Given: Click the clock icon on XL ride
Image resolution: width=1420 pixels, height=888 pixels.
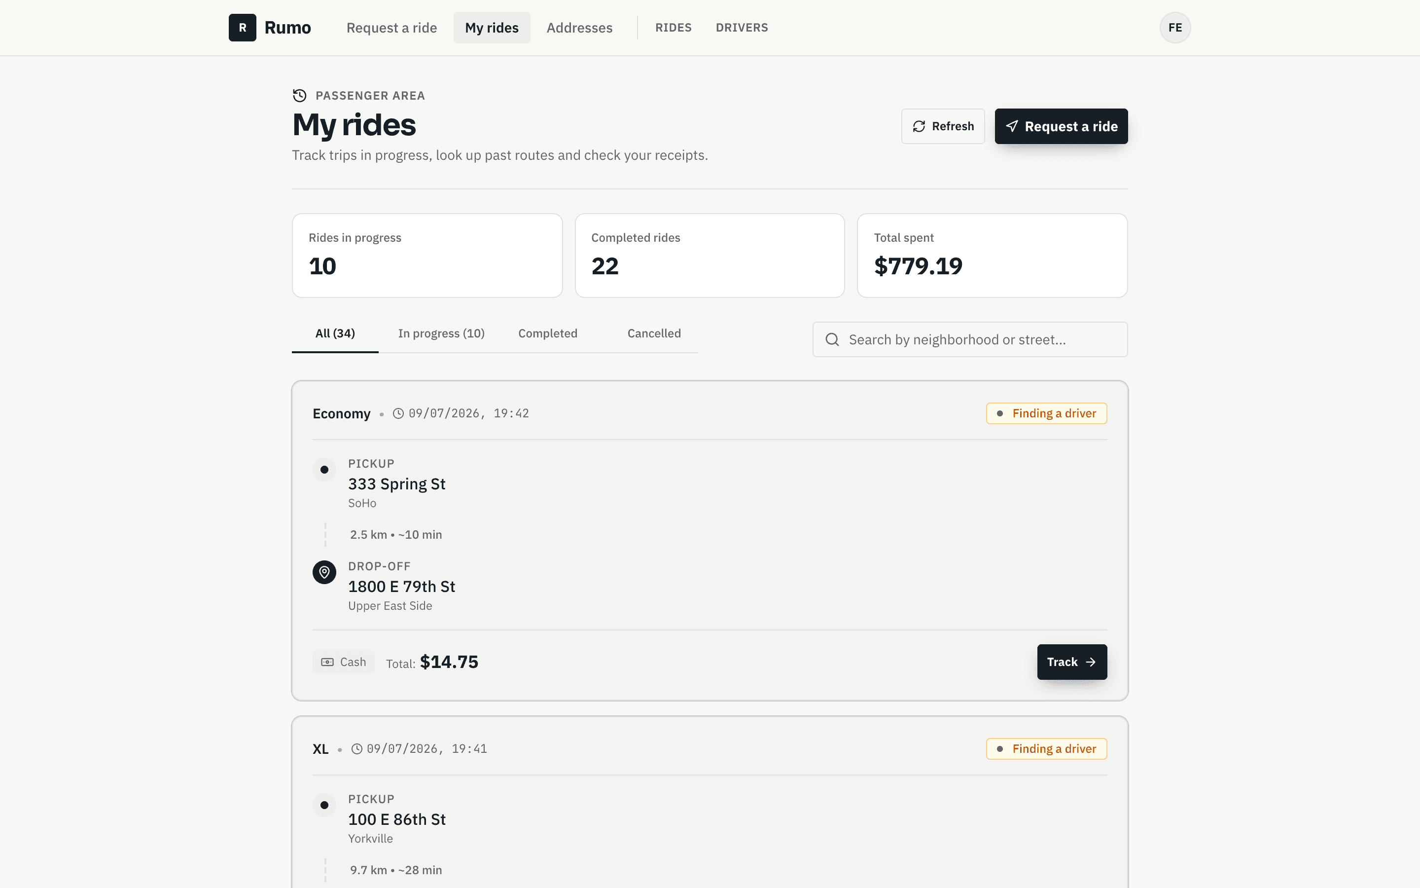Looking at the screenshot, I should (357, 749).
